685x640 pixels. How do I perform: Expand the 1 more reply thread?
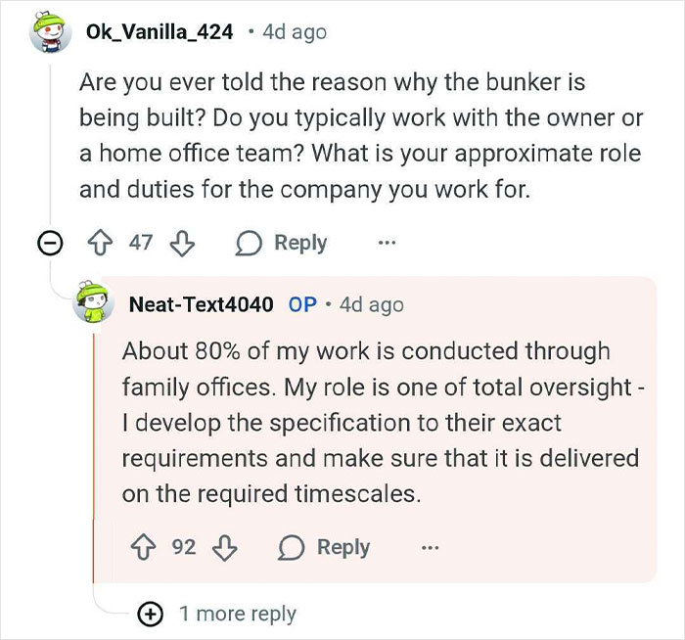click(x=151, y=614)
